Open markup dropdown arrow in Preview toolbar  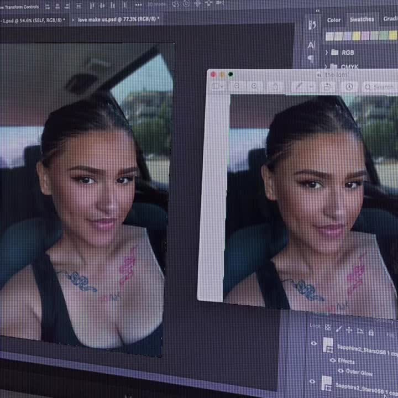coord(311,87)
